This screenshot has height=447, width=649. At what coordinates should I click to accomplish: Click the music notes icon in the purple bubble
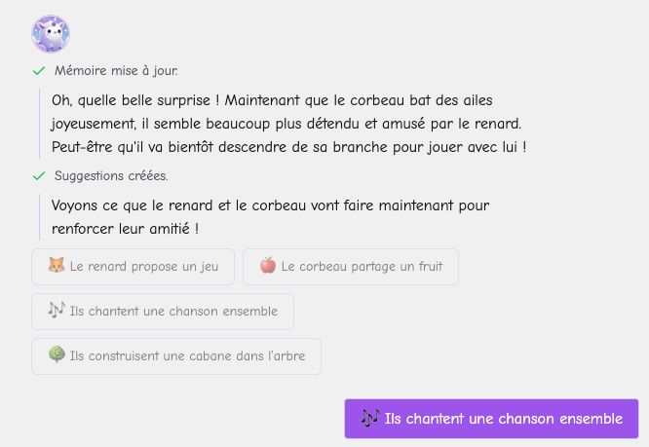click(369, 418)
